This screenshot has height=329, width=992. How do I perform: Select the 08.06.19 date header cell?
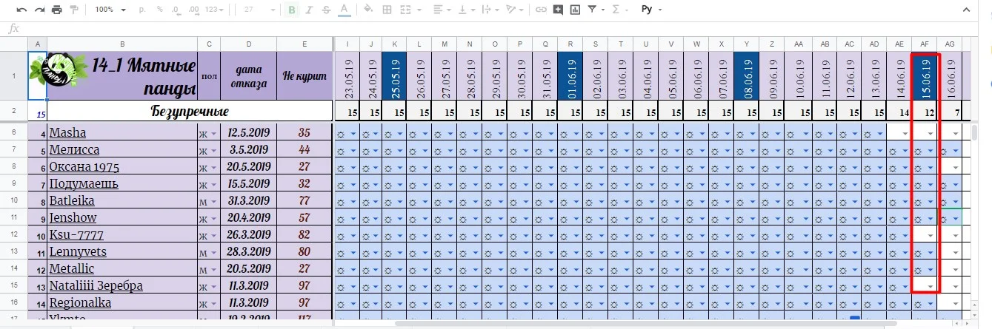tap(747, 75)
